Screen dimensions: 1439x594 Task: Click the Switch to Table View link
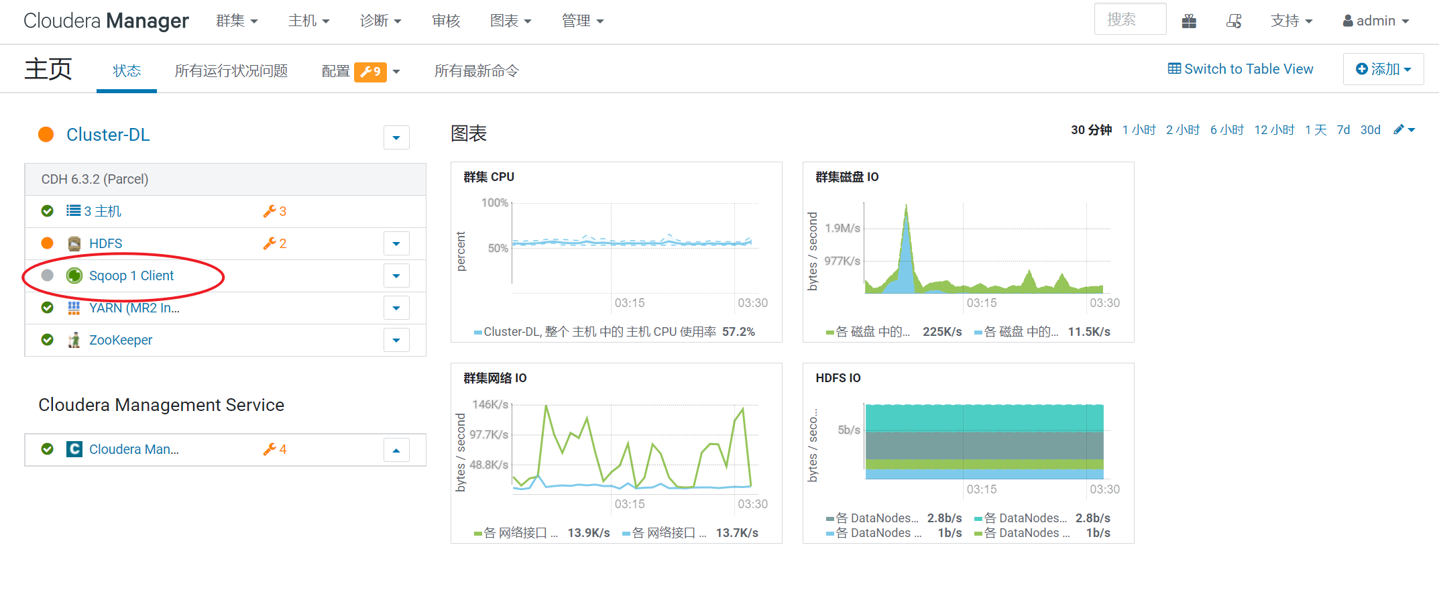(1241, 69)
